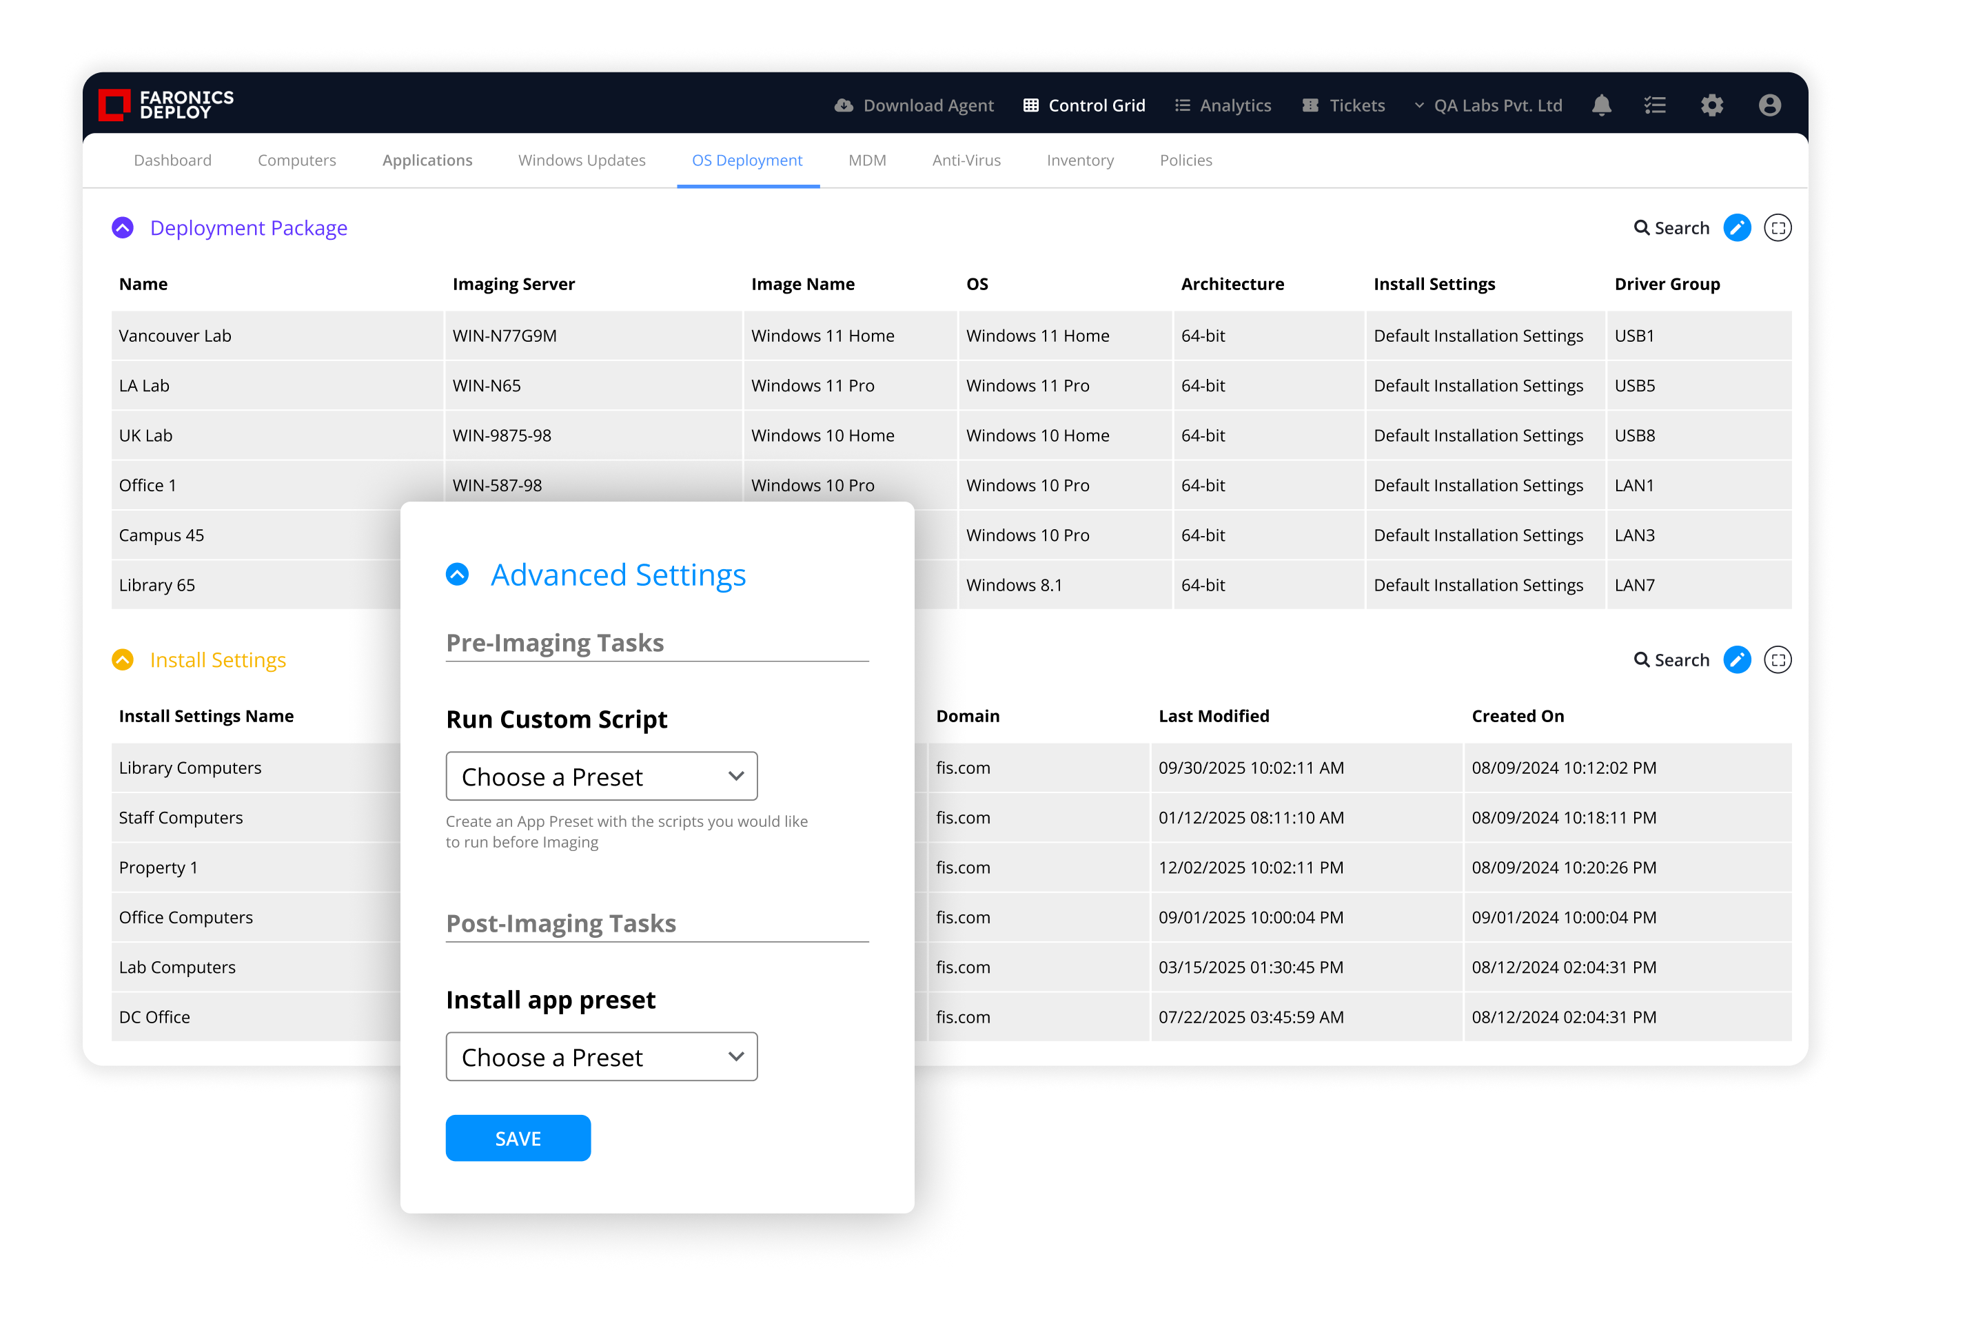Click the fullscreen icon in Deployment Package
The height and width of the screenshot is (1323, 1985).
pos(1778,228)
